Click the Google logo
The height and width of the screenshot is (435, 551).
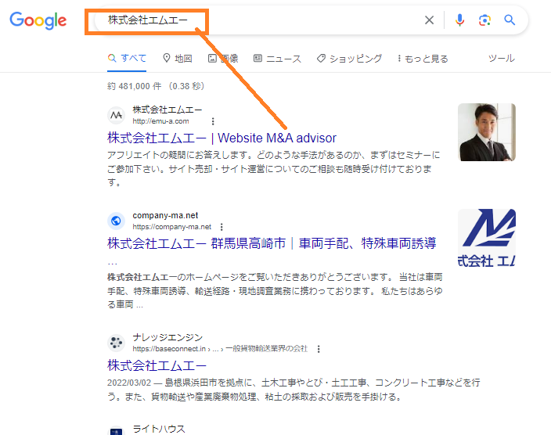click(x=38, y=20)
